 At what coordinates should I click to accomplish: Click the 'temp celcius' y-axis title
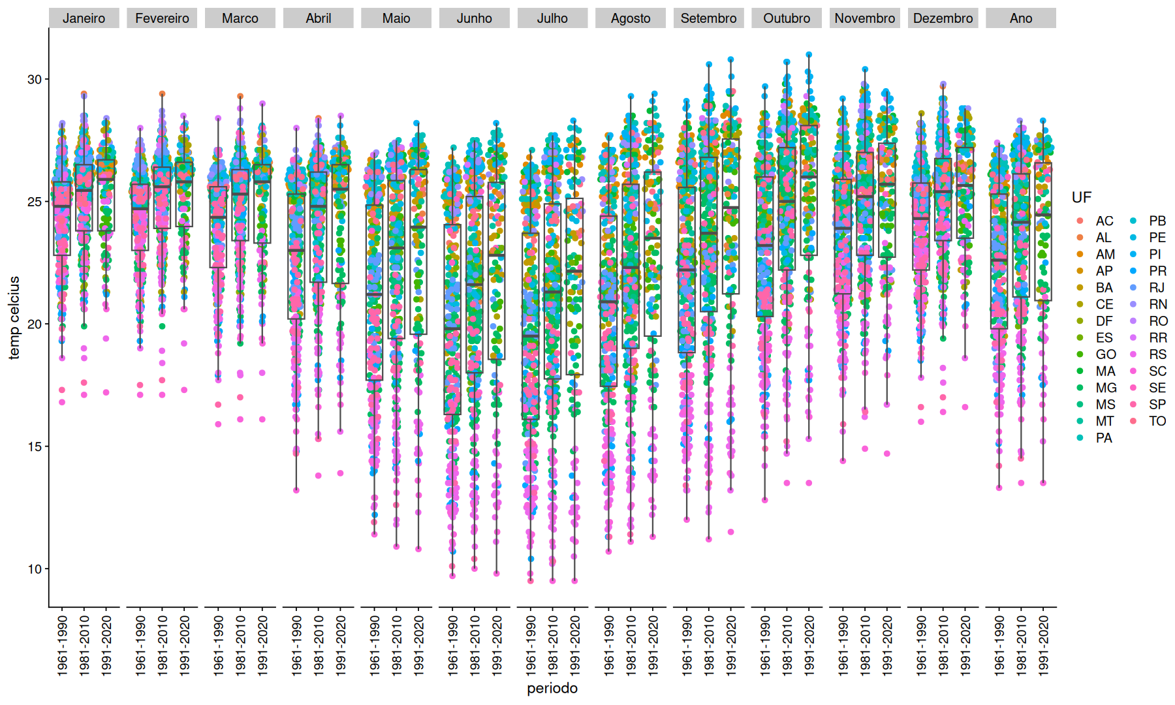(x=14, y=317)
